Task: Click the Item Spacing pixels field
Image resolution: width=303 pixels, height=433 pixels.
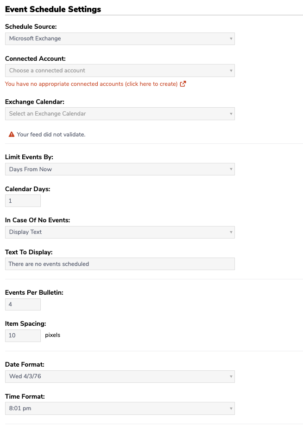Action: pyautogui.click(x=23, y=336)
